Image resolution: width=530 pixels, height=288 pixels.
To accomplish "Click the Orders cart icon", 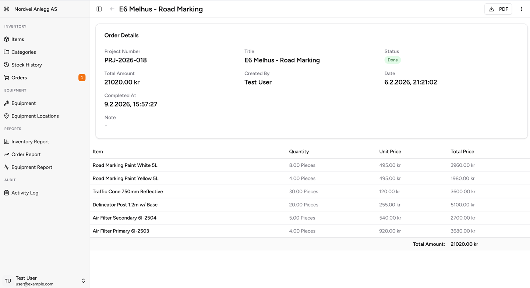I will (x=6, y=78).
